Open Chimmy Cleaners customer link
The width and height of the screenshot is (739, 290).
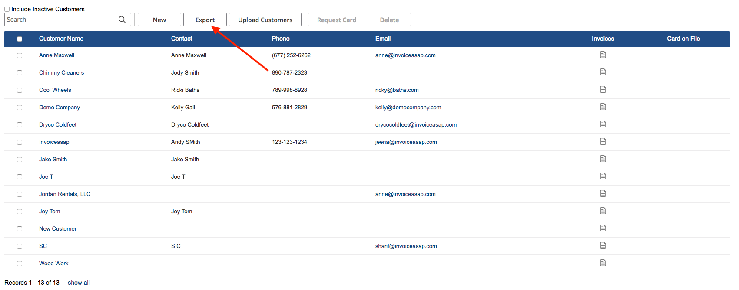[61, 73]
